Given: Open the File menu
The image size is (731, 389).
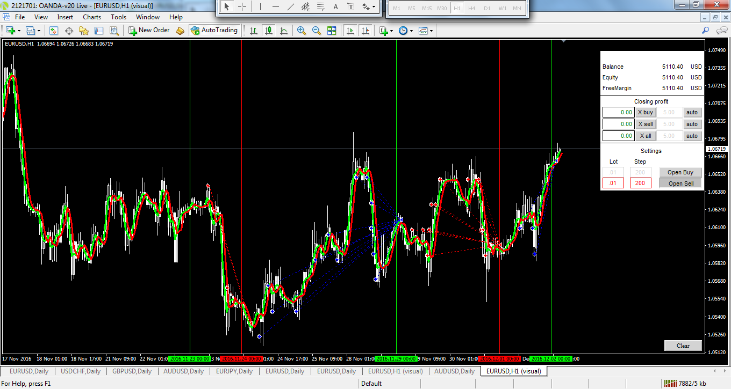Looking at the screenshot, I should 20,17.
